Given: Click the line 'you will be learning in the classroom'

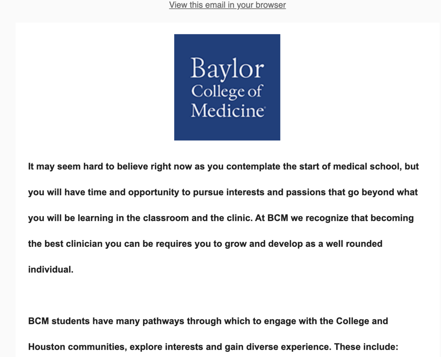Looking at the screenshot, I should click(x=221, y=218).
